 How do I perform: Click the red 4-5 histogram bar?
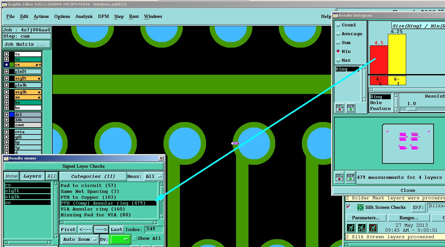click(x=379, y=60)
